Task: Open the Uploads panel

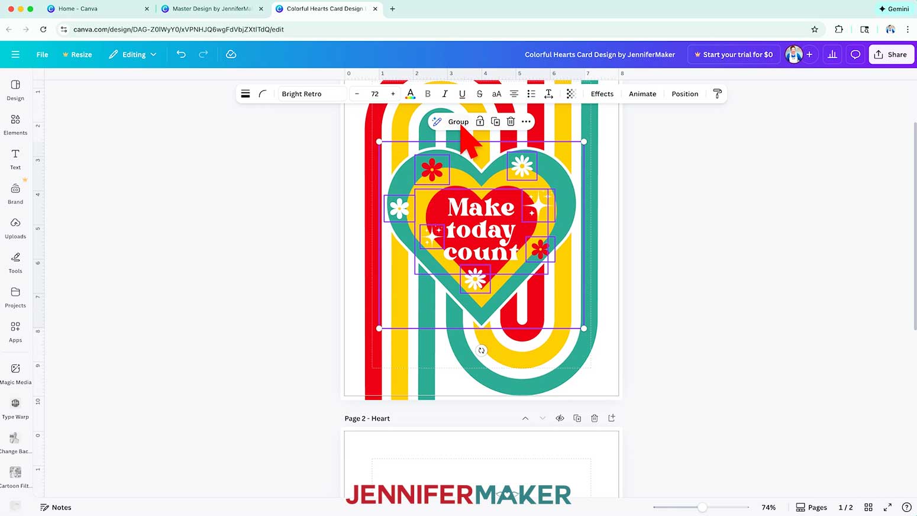Action: 15,228
